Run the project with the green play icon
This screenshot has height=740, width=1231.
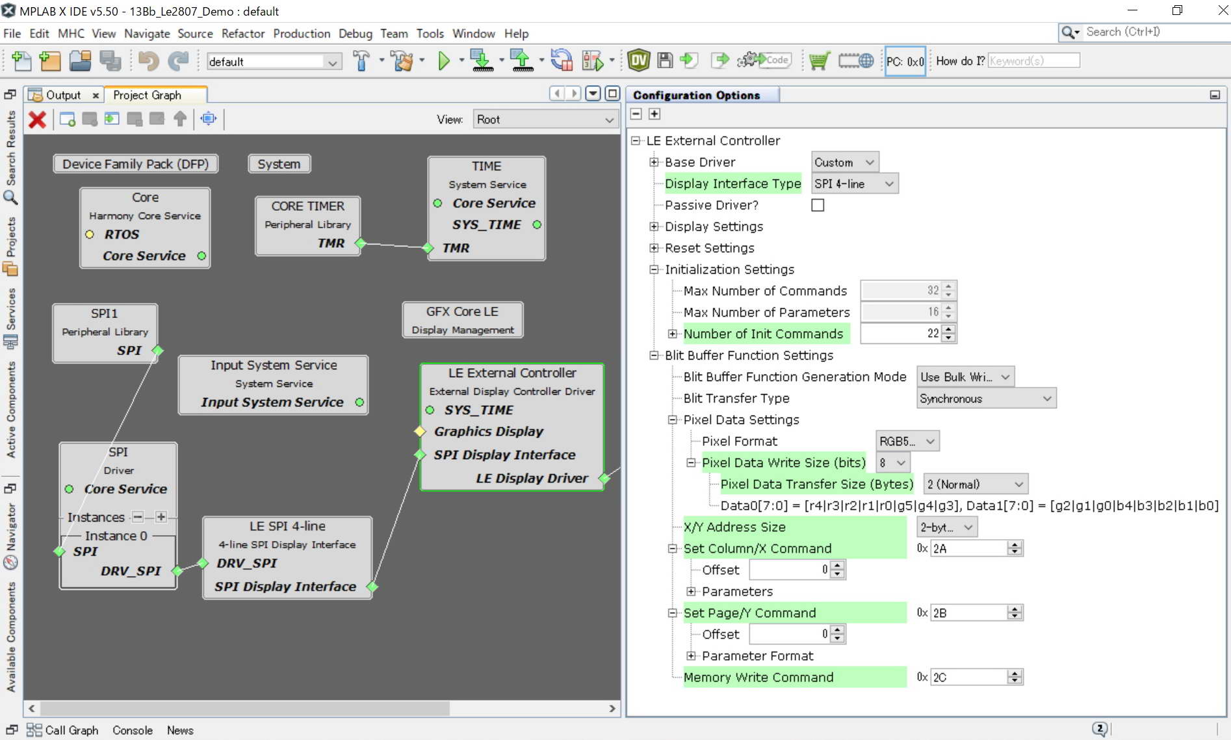(444, 61)
